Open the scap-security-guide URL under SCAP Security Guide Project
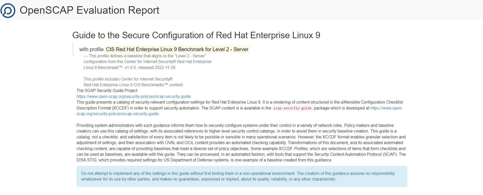This screenshot has width=483, height=195. pyautogui.click(x=134, y=96)
